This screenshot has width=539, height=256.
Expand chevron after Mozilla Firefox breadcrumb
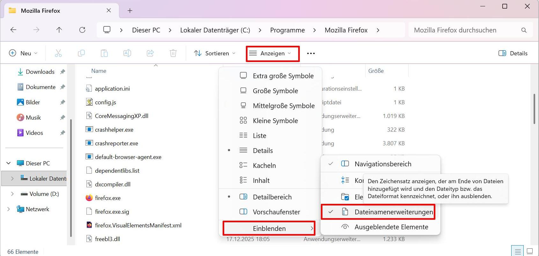[x=378, y=30]
